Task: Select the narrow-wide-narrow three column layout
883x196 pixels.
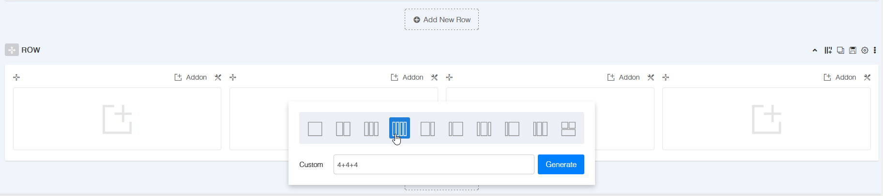Action: click(x=484, y=128)
